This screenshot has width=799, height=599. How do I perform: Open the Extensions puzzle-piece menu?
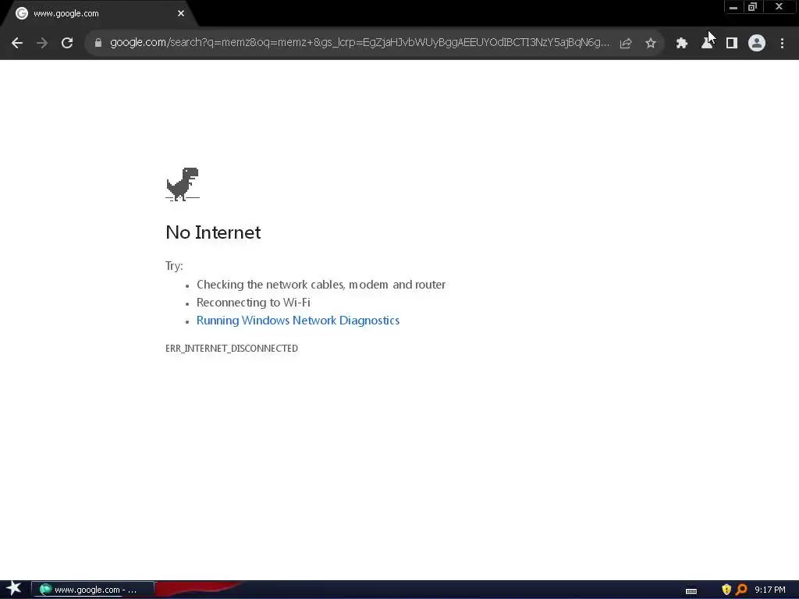tap(681, 44)
